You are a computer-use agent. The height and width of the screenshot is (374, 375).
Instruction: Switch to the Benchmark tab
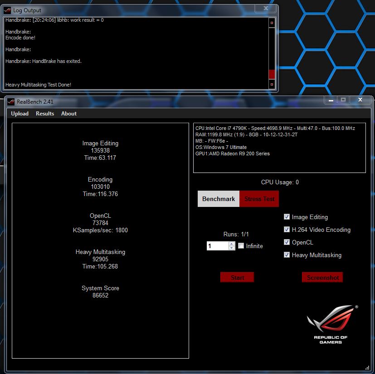click(x=219, y=199)
